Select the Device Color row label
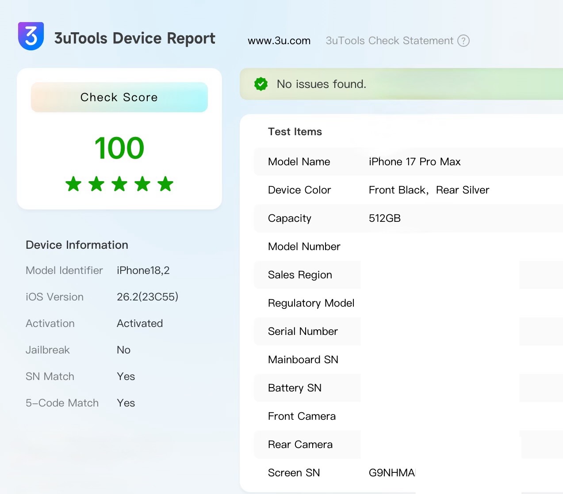This screenshot has height=494, width=563. point(299,190)
